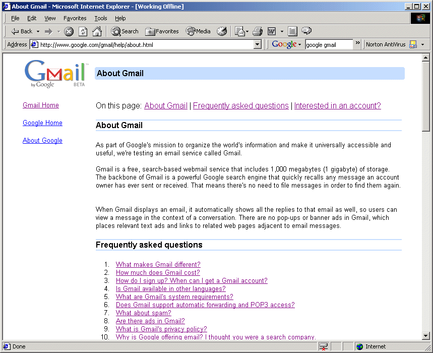Open How much does Gmail cost? question
This screenshot has width=433, height=353.
[158, 273]
